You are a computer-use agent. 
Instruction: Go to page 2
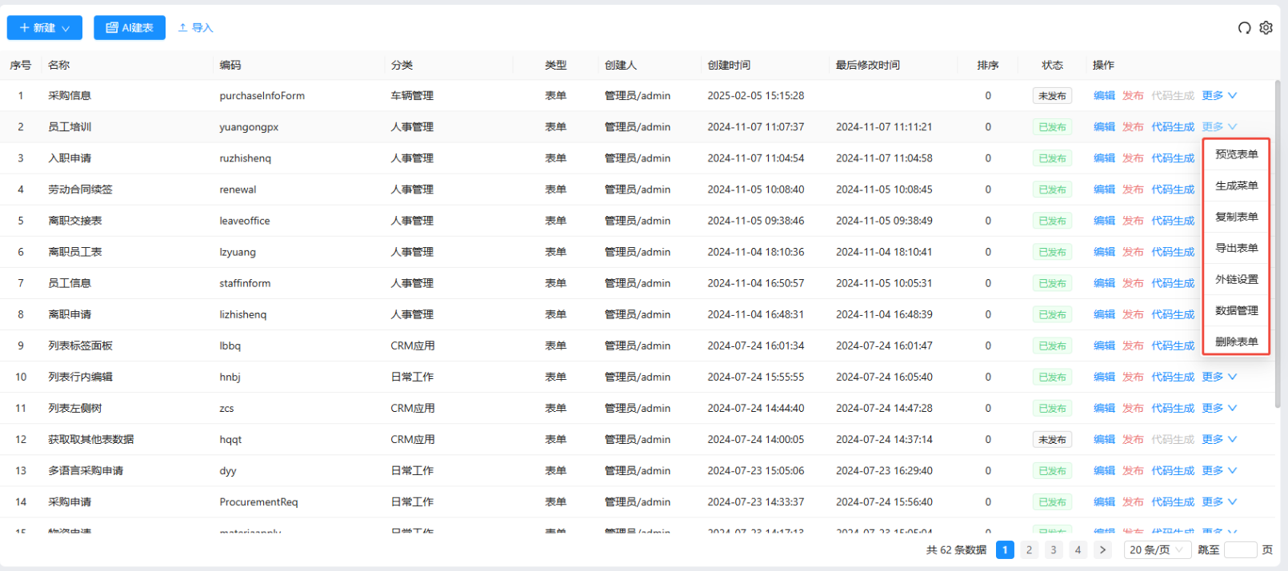pyautogui.click(x=1030, y=550)
